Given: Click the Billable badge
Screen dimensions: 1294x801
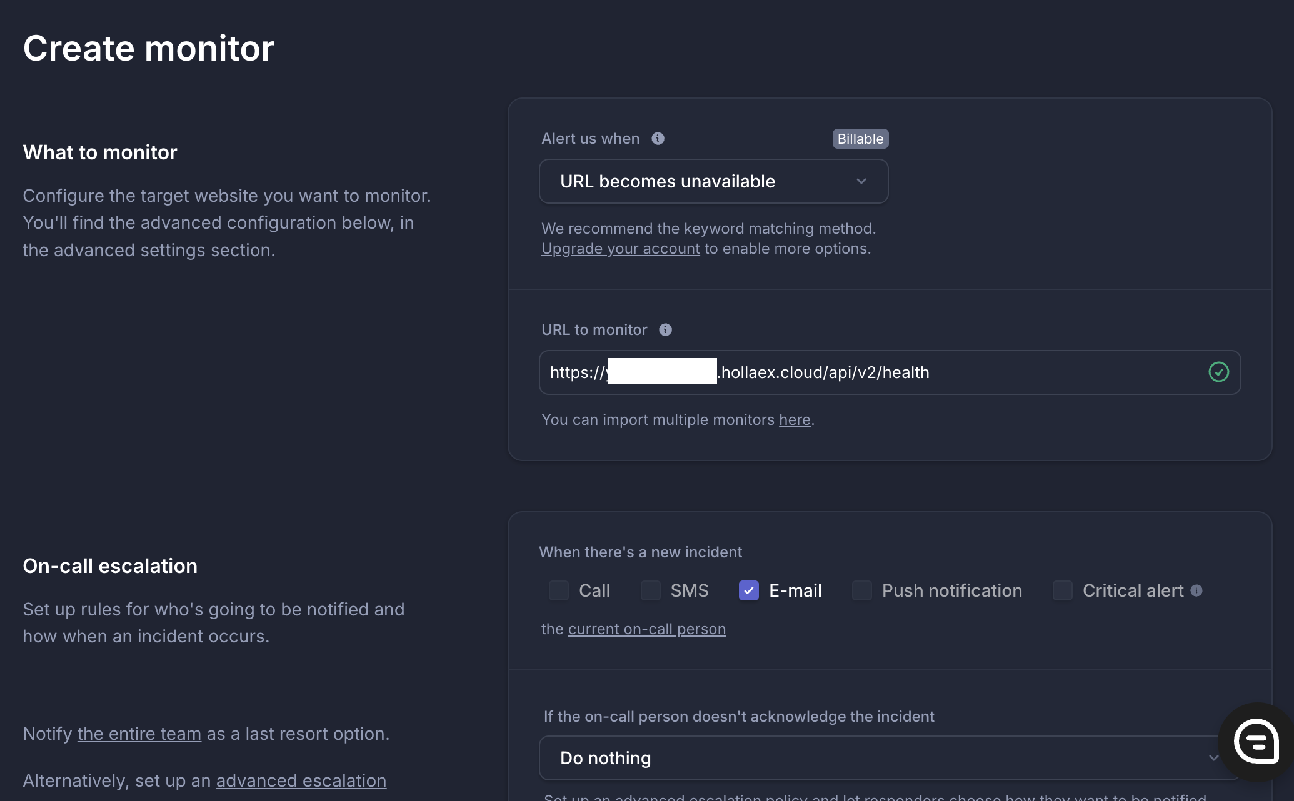Looking at the screenshot, I should click(860, 139).
